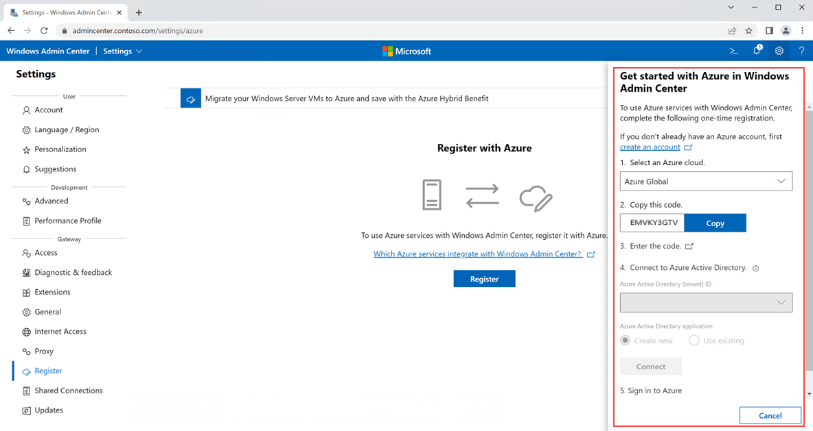813x431 pixels.
Task: Click the Azure cloud banner icon
Action: point(191,98)
